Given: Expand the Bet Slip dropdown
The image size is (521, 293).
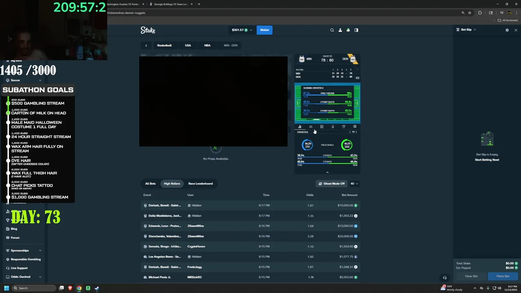Looking at the screenshot, I should tap(466, 30).
